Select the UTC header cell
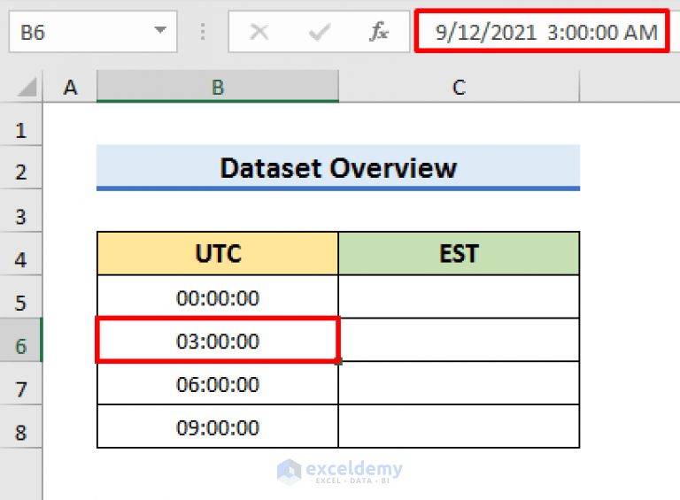This screenshot has height=500, width=680. [x=218, y=253]
